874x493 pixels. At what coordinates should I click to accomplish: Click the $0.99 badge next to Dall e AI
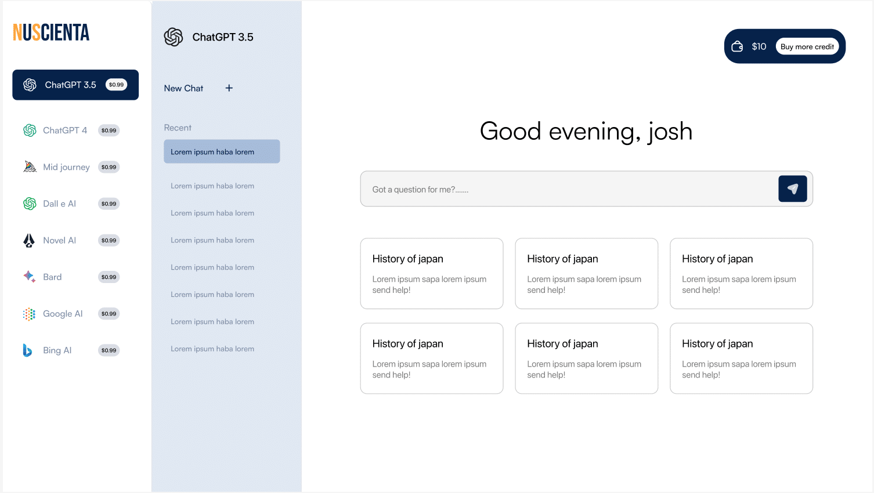click(x=109, y=204)
